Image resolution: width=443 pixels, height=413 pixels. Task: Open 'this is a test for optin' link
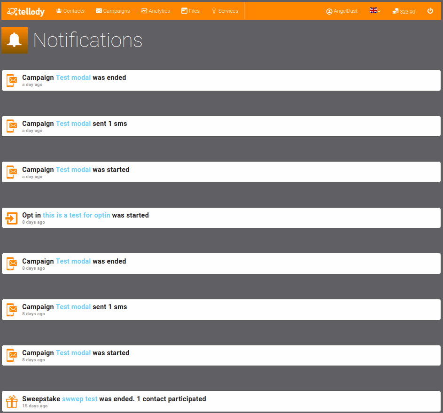pos(76,215)
